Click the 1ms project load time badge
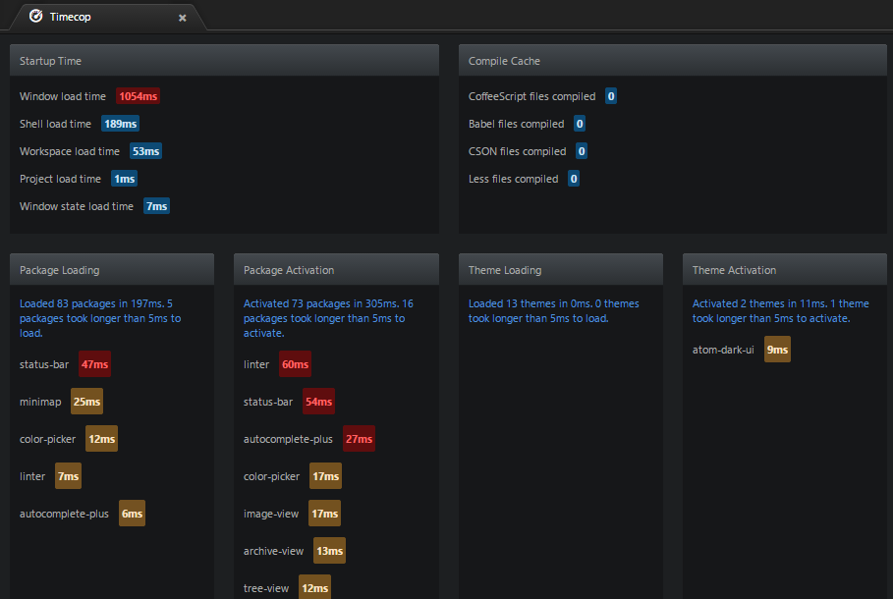Viewport: 893px width, 599px height. tap(124, 179)
